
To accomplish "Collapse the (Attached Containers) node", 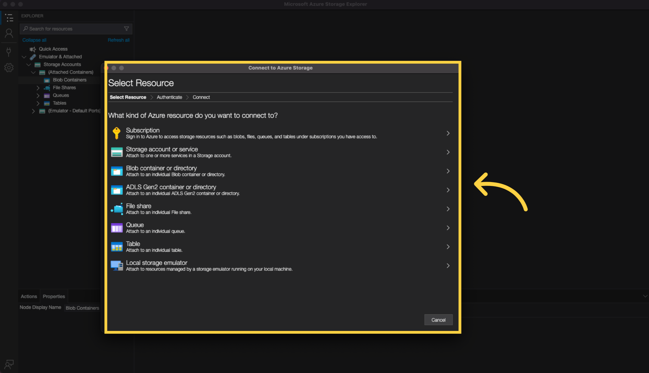I will [x=33, y=72].
